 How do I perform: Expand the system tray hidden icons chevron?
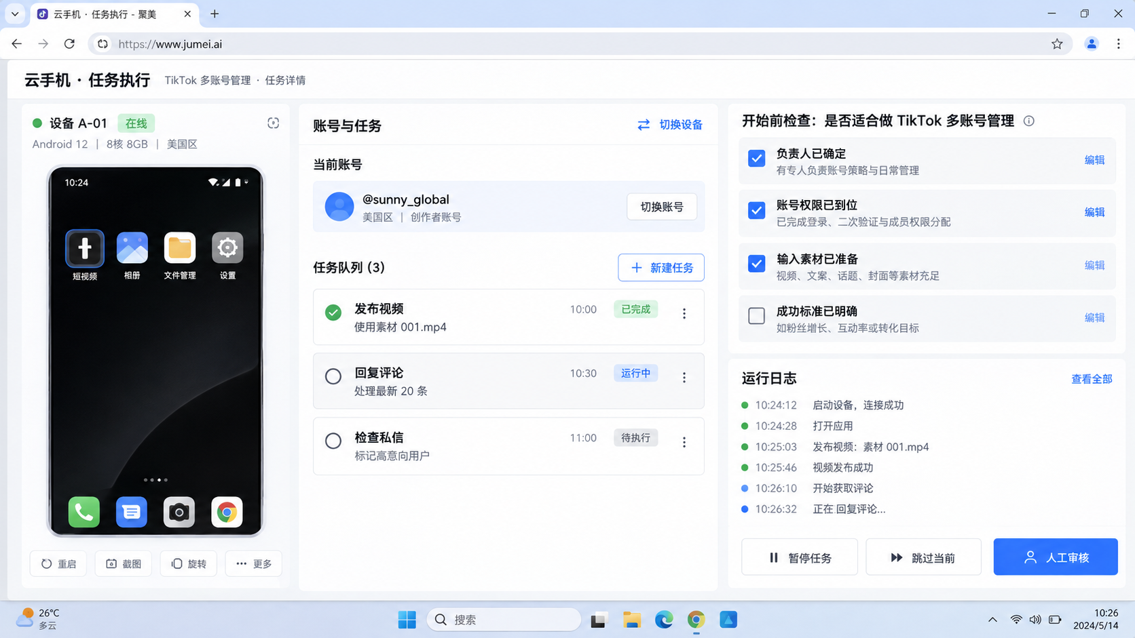click(x=992, y=619)
